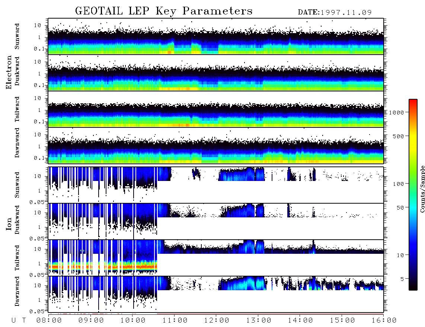Viewport: 425px width, 327px height.
Task: Click the 10:00 time tick label
Action: pos(133,321)
